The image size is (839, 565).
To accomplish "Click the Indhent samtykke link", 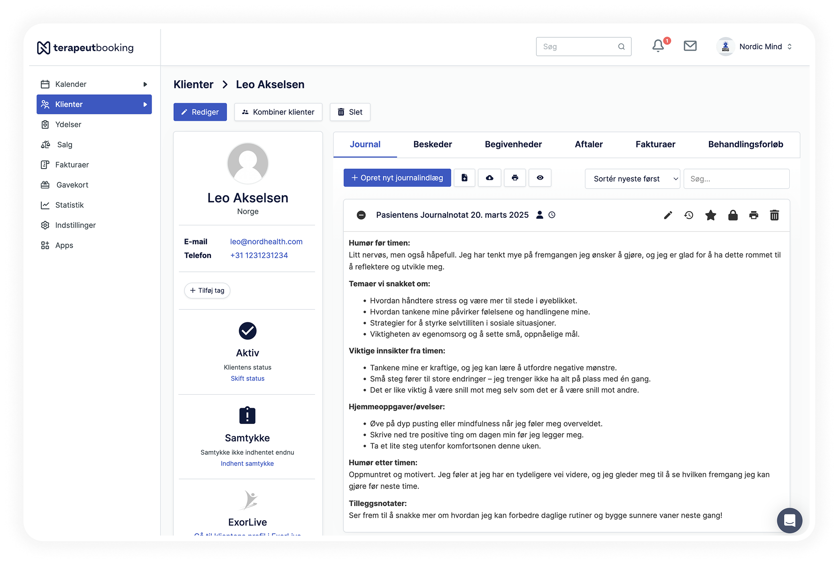I will (x=247, y=464).
